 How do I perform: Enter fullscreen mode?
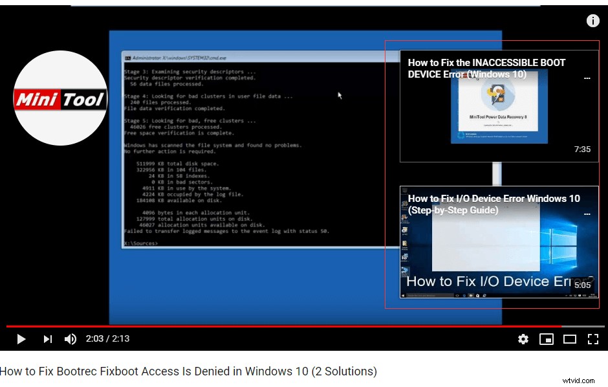[x=592, y=339]
